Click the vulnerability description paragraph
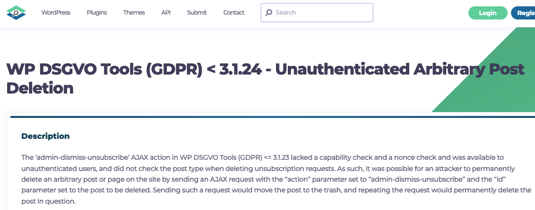 coord(277,179)
